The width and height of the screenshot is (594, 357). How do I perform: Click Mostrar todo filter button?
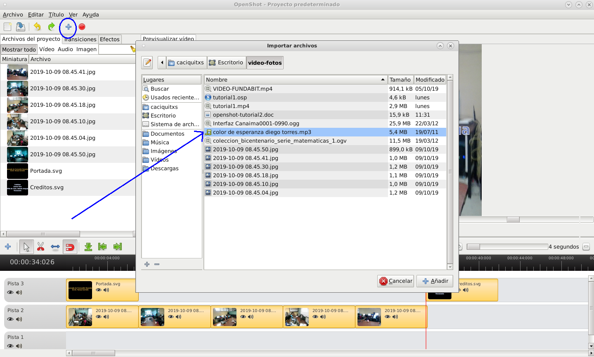19,49
